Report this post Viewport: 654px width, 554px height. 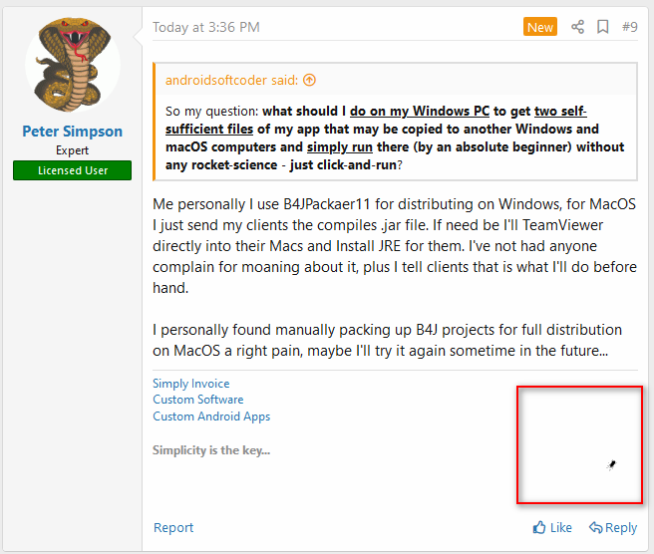(x=173, y=528)
